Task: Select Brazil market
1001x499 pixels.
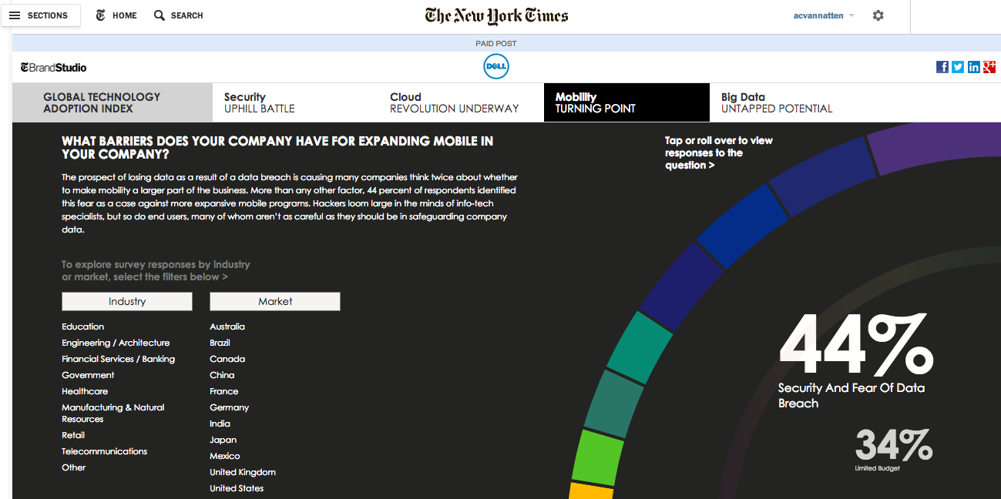Action: point(220,343)
